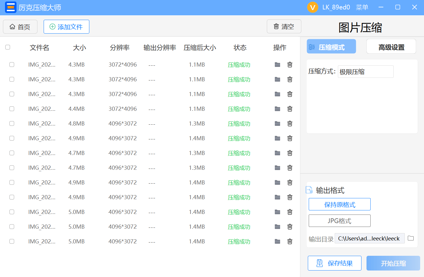Click 1.3MB compressed size in 4.8MB row
The width and height of the screenshot is (424, 277).
197,123
